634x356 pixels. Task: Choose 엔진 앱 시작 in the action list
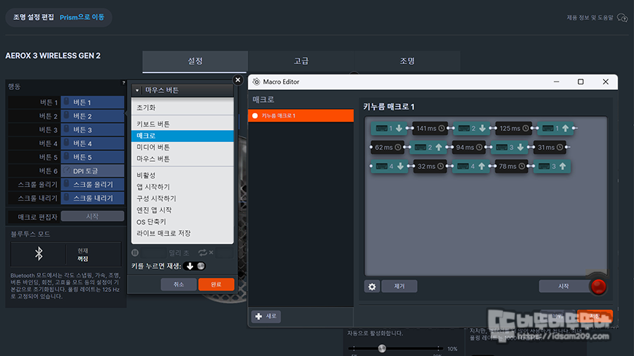coord(182,210)
